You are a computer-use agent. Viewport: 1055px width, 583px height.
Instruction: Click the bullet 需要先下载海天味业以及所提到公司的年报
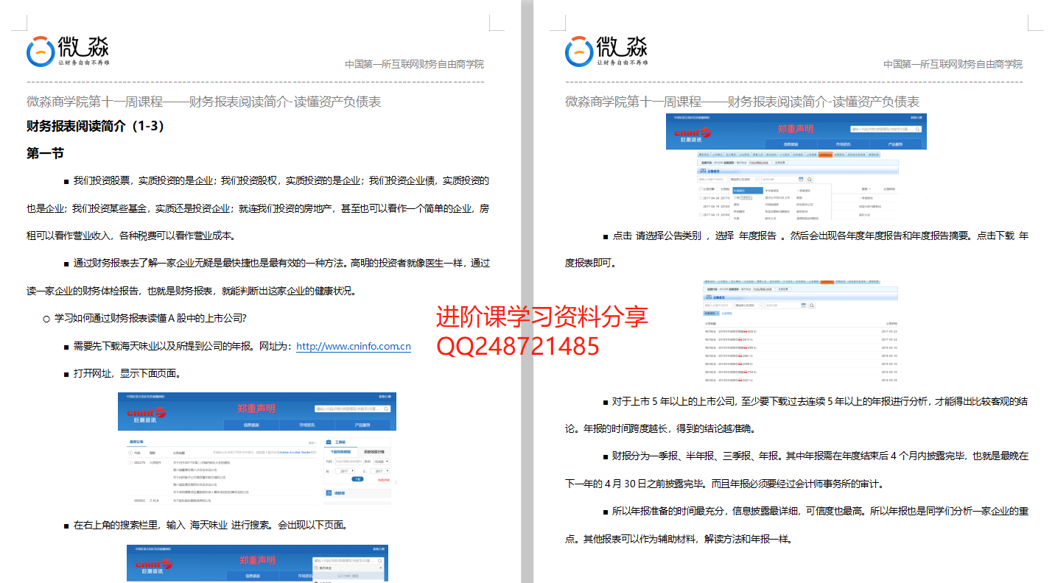pyautogui.click(x=237, y=346)
